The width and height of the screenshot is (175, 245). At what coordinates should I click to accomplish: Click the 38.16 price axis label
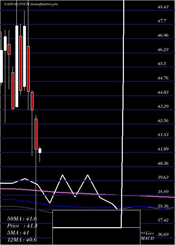[x=163, y=206]
